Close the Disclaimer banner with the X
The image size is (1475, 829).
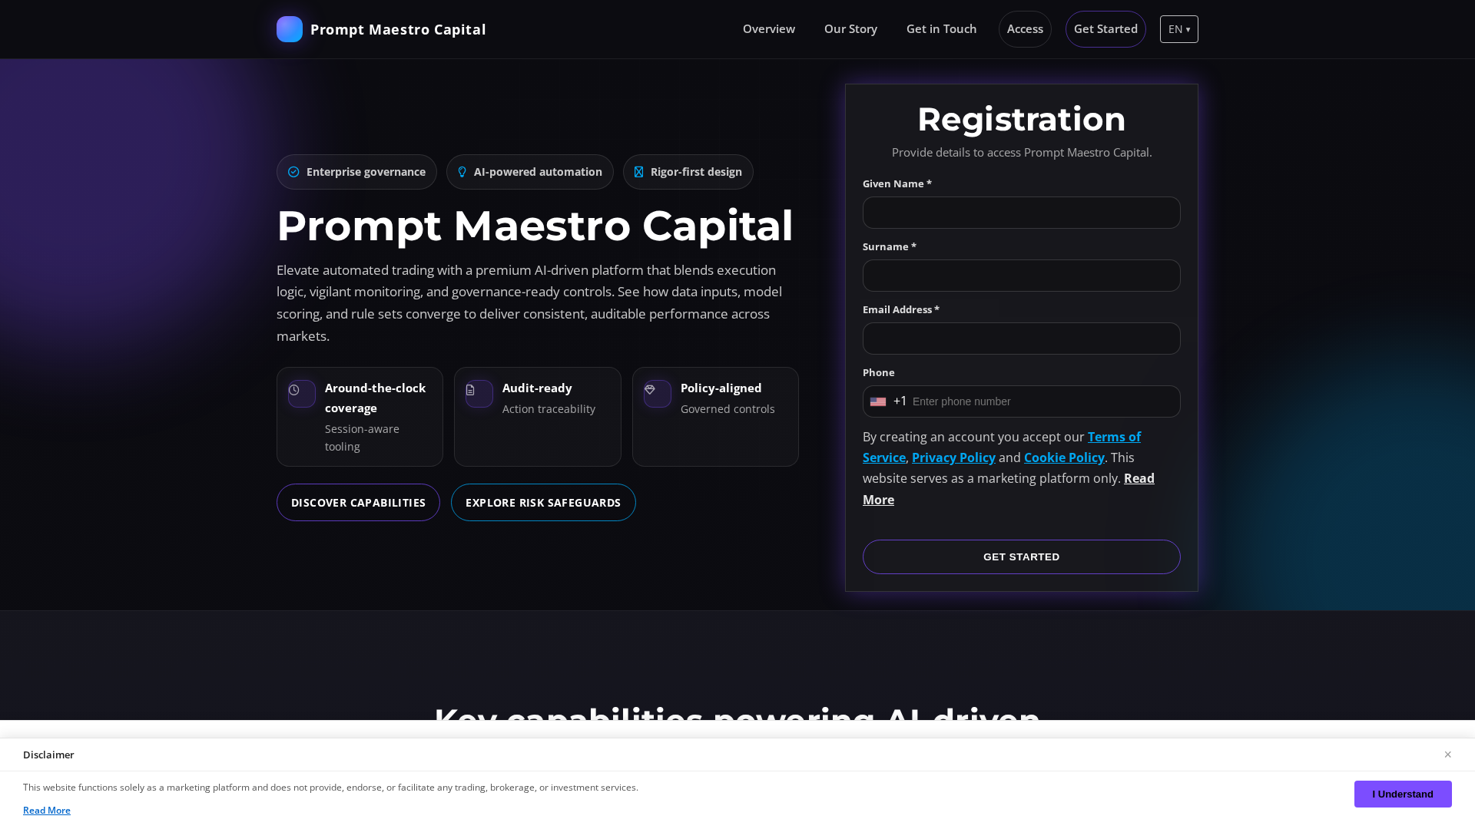pos(1447,755)
